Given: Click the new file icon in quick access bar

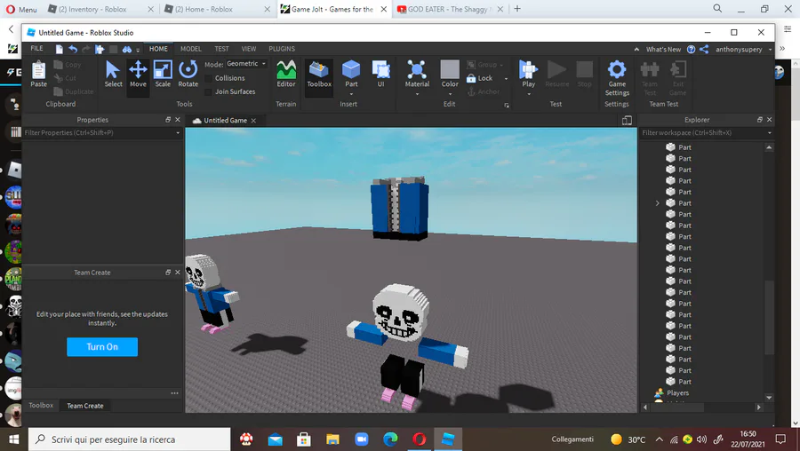Looking at the screenshot, I should pyautogui.click(x=60, y=49).
